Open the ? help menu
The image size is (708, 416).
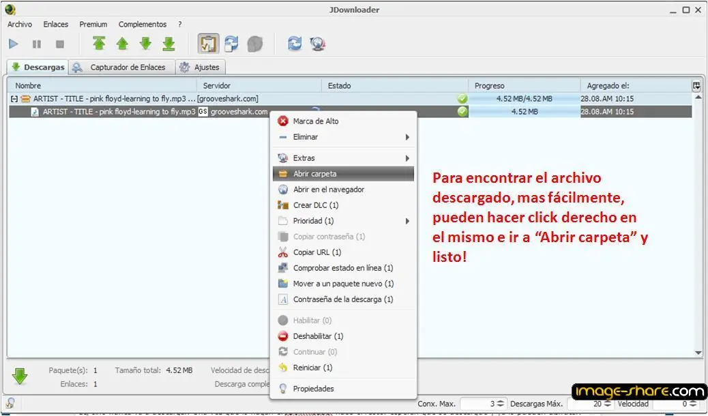[179, 25]
